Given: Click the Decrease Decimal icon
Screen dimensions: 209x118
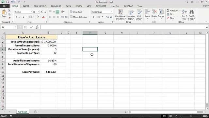Looking at the screenshot, I should pyautogui.click(x=111, y=17).
